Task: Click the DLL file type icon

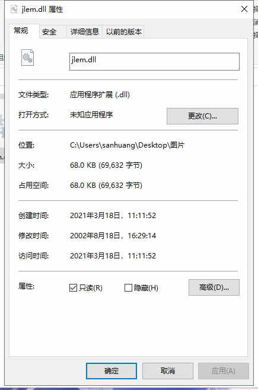Action: tap(27, 57)
